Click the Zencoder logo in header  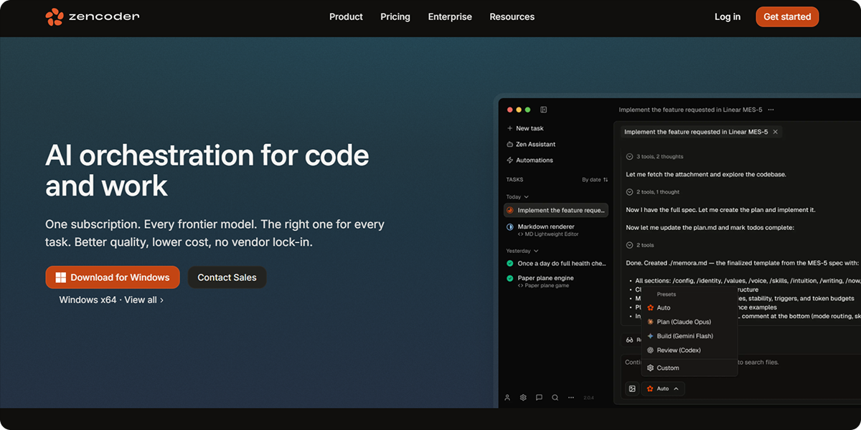(92, 16)
